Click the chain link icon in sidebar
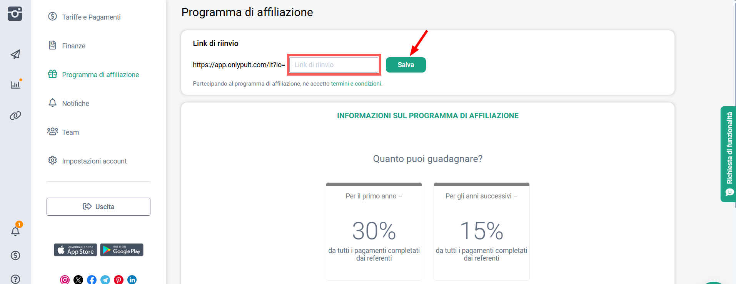The image size is (736, 284). [15, 116]
